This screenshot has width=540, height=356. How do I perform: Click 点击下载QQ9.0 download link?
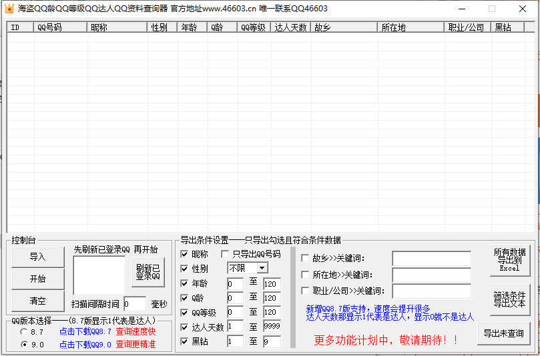coord(85,344)
